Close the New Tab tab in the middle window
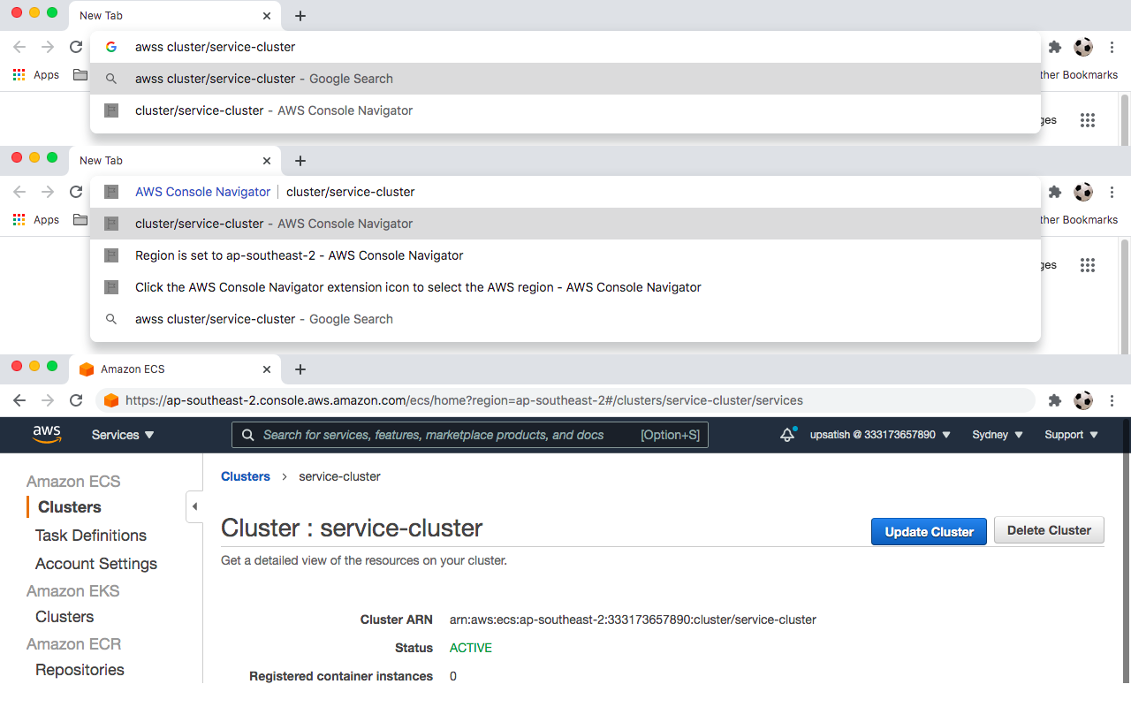 coord(267,161)
